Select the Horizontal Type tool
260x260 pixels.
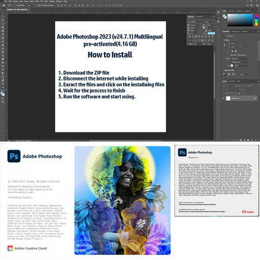tap(3, 70)
